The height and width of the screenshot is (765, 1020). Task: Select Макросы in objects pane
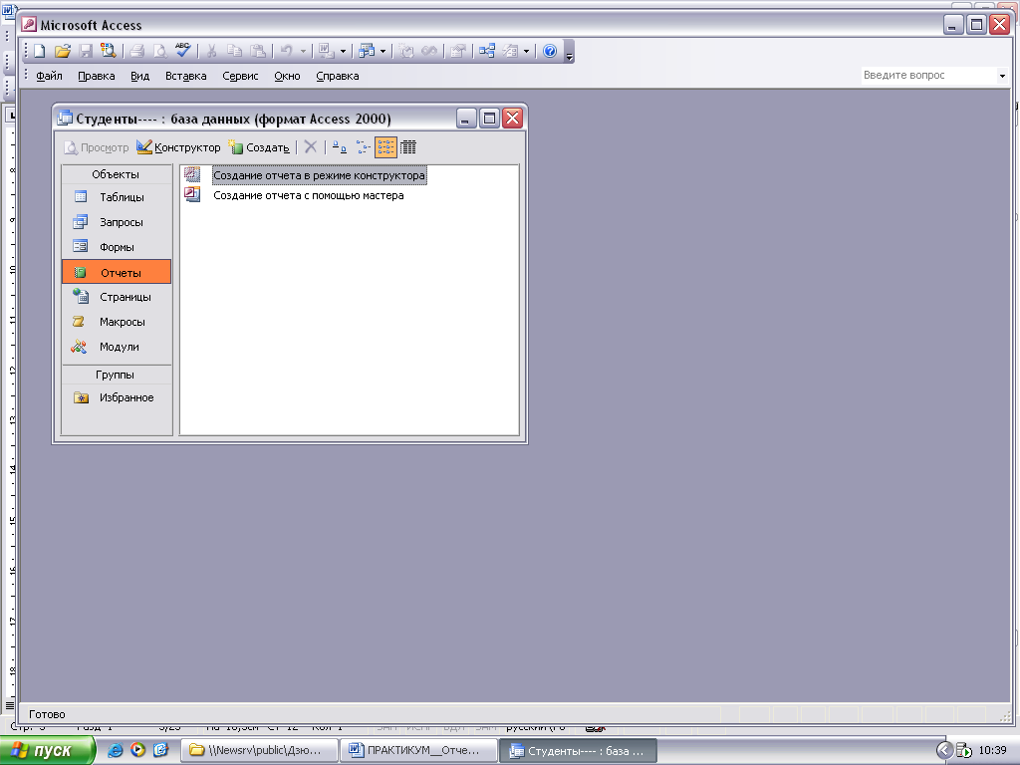[117, 322]
